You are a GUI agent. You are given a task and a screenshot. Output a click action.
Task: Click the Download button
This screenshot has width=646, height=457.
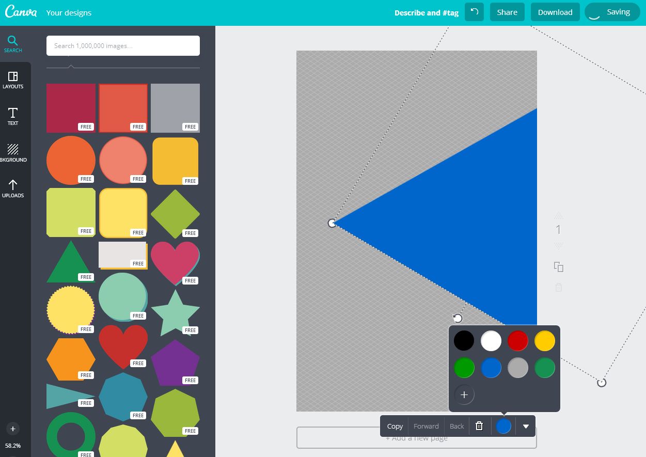(555, 12)
